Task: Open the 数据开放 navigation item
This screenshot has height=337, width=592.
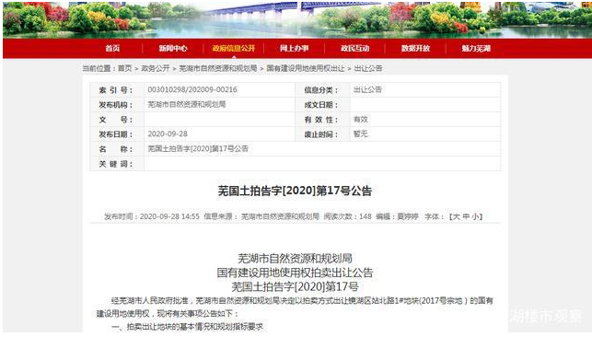Action: tap(415, 48)
